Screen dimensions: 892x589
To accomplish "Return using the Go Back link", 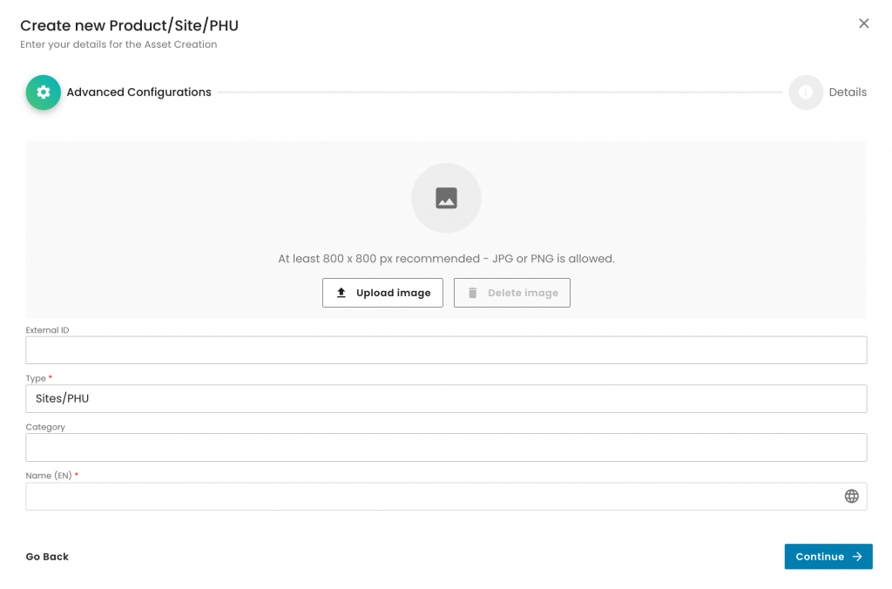I will point(47,557).
